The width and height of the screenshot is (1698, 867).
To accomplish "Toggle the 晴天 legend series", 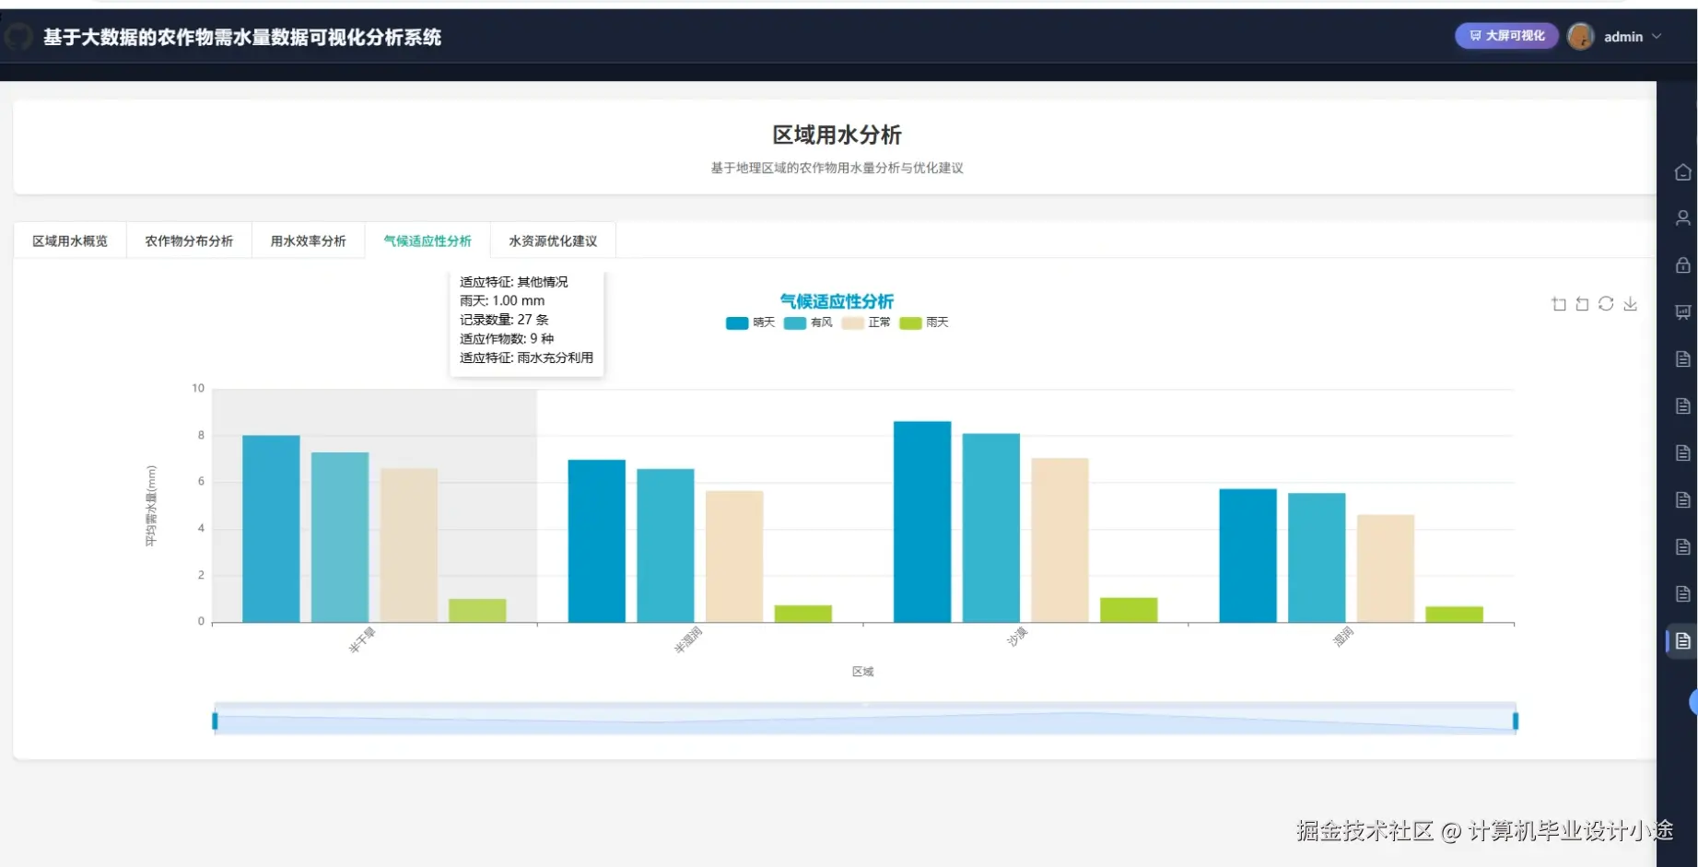I will pos(750,322).
